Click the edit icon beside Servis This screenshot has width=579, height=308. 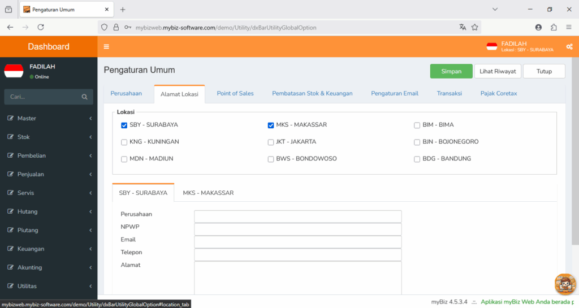point(10,193)
